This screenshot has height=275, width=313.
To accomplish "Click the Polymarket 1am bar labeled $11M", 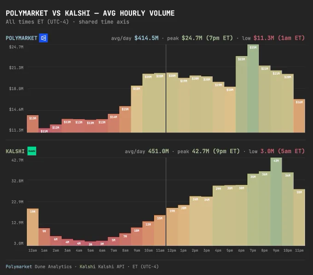I will [44, 130].
